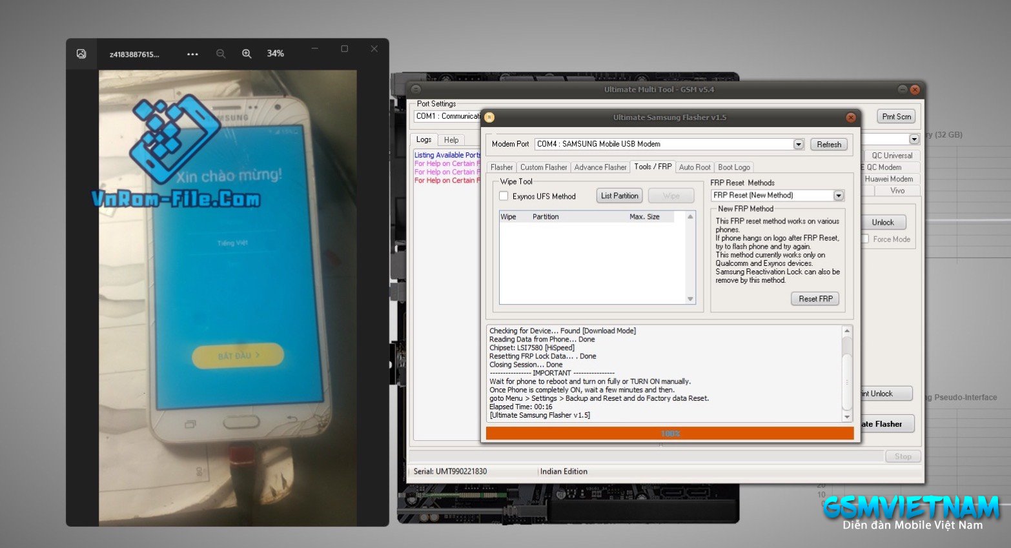1011x548 pixels.
Task: Click the Max. Size column header
Action: (x=644, y=217)
